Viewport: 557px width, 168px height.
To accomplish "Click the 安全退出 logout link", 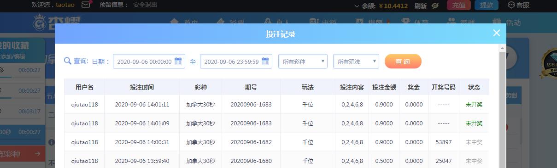I will [x=145, y=5].
